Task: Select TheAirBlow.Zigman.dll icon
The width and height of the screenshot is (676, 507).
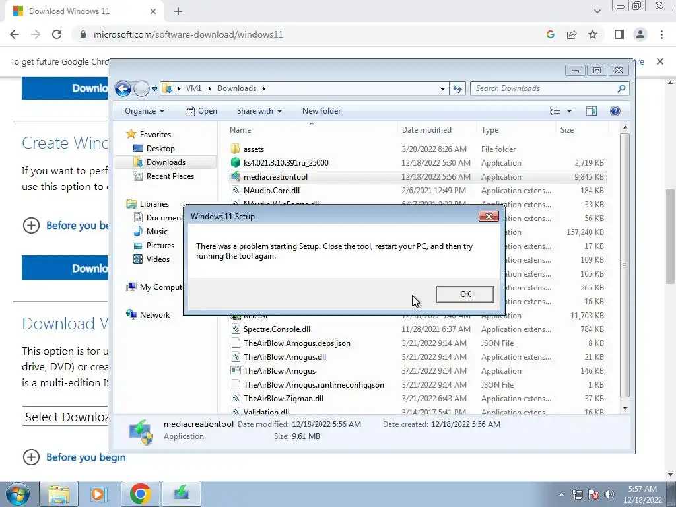Action: coord(236,399)
